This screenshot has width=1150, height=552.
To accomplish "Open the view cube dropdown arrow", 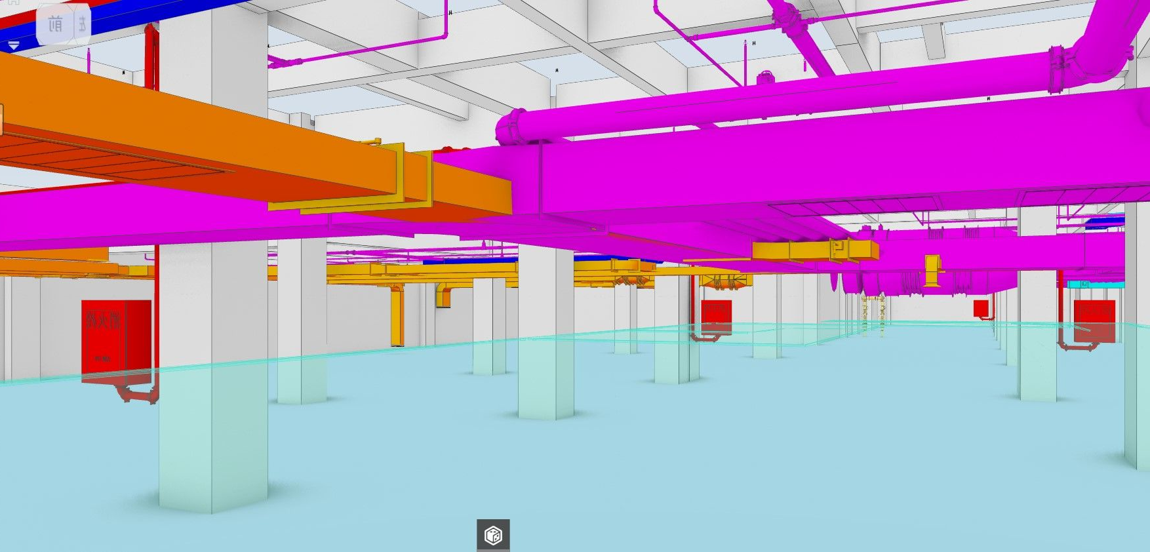I will tap(14, 45).
